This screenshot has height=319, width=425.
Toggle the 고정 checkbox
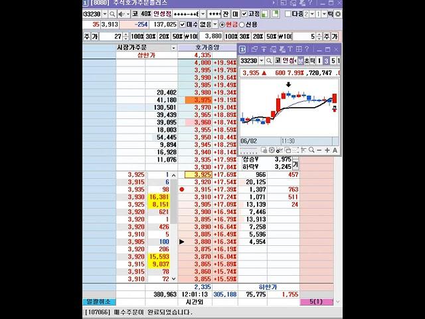[x=244, y=14]
